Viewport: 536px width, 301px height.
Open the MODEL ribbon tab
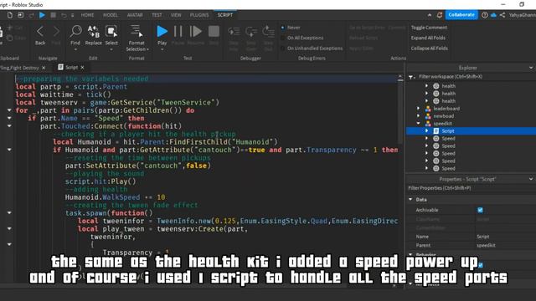point(111,15)
